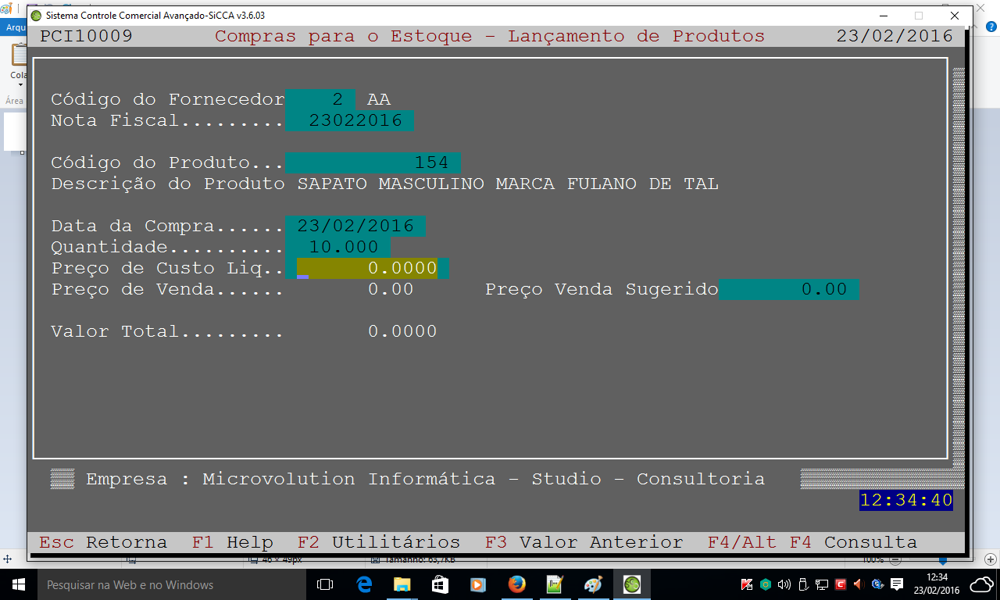The height and width of the screenshot is (600, 1000).
Task: Open the media player taskbar icon
Action: (x=478, y=584)
